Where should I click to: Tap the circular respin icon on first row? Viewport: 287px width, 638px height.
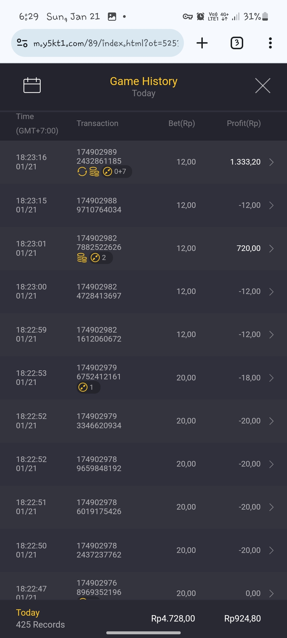[82, 171]
